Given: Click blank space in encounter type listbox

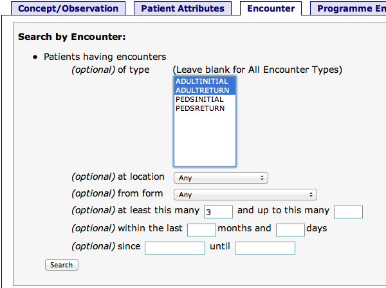Looking at the screenshot, I should [205, 142].
